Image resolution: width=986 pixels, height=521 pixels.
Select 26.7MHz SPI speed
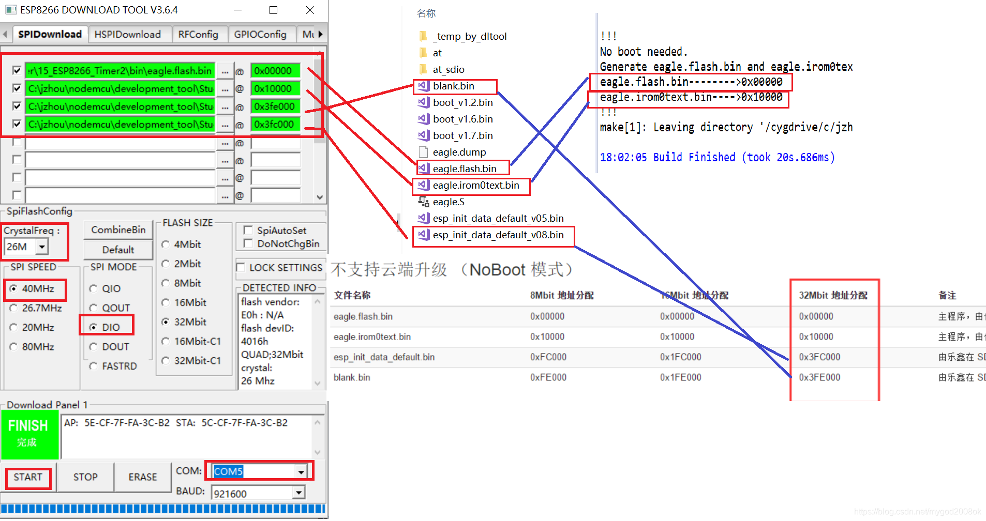coord(13,308)
